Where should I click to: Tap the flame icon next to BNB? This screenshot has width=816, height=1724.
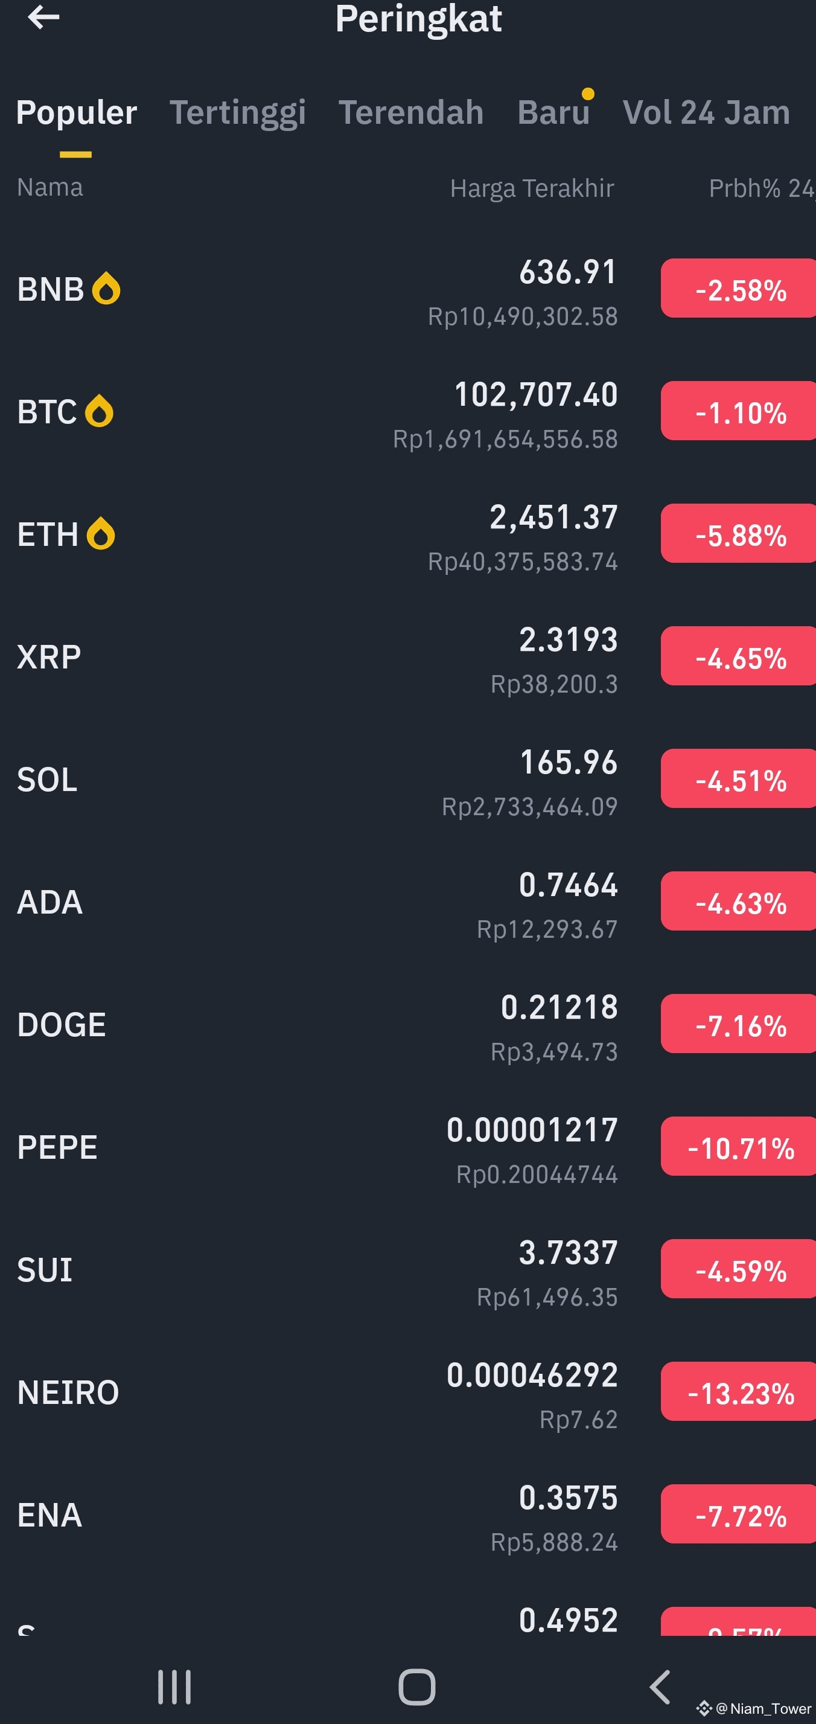(x=106, y=289)
